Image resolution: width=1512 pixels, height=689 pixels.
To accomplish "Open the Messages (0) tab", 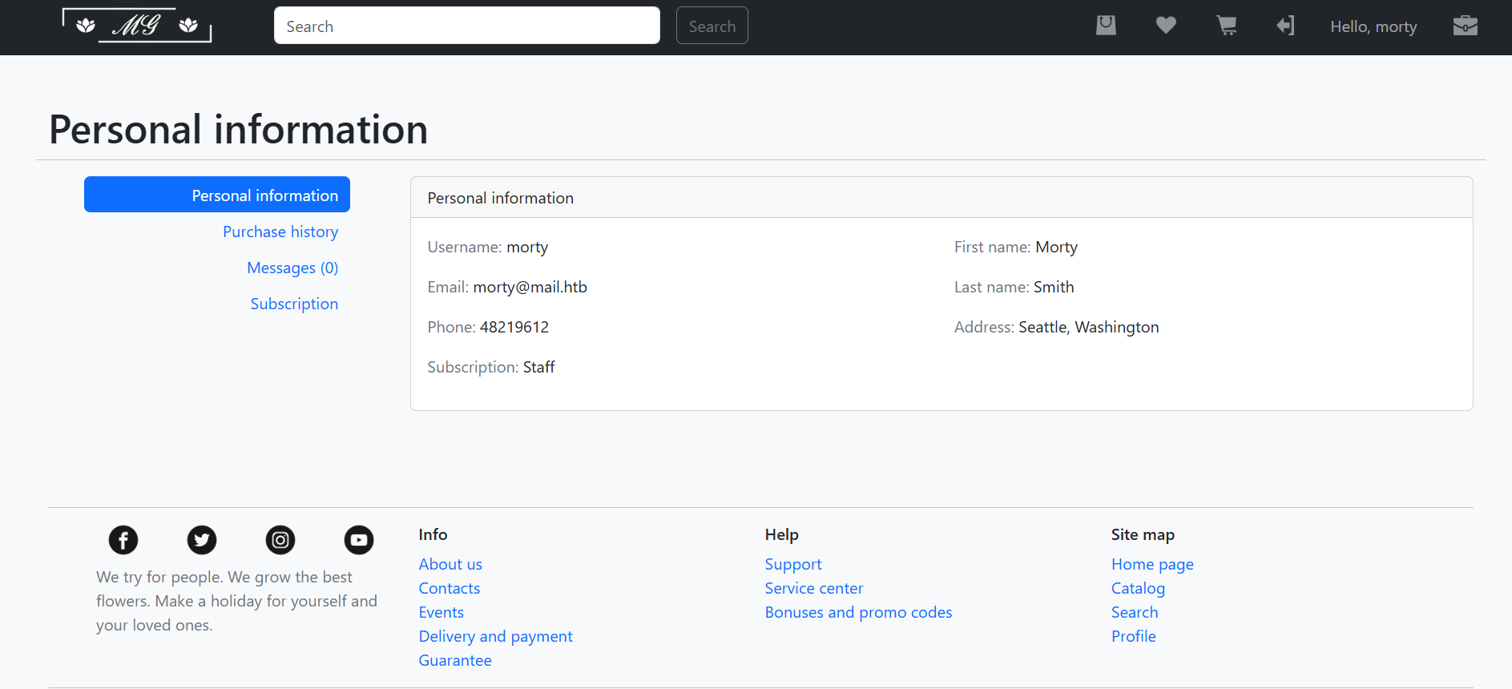I will pos(292,268).
